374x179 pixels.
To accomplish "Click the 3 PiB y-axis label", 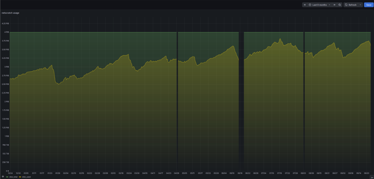I will point(7,67).
